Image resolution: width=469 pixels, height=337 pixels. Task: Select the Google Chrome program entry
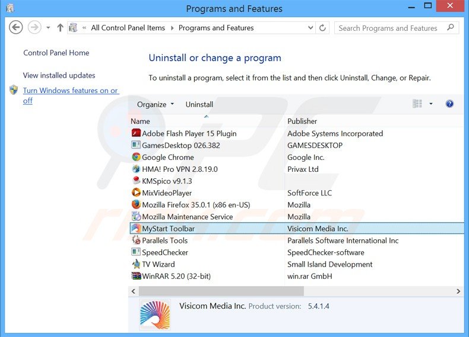(x=168, y=158)
